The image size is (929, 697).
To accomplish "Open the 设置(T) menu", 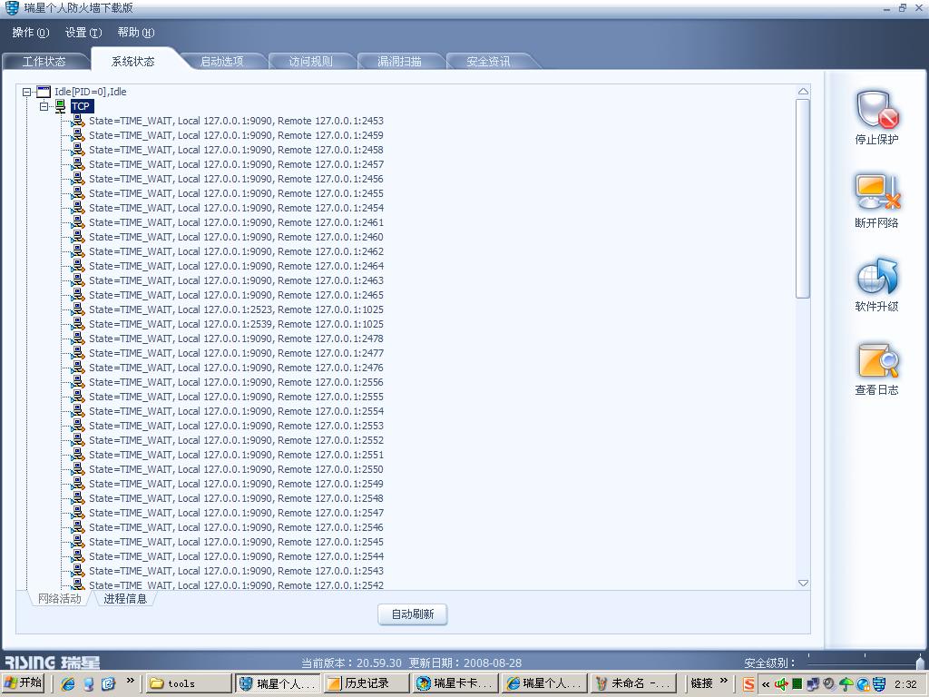I will click(x=83, y=33).
